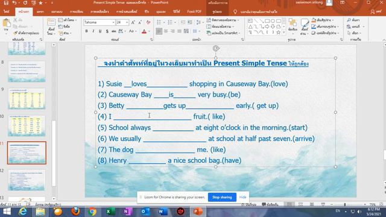Redo with the repeat arrow icon
This screenshot has width=386, height=217.
(25, 2)
